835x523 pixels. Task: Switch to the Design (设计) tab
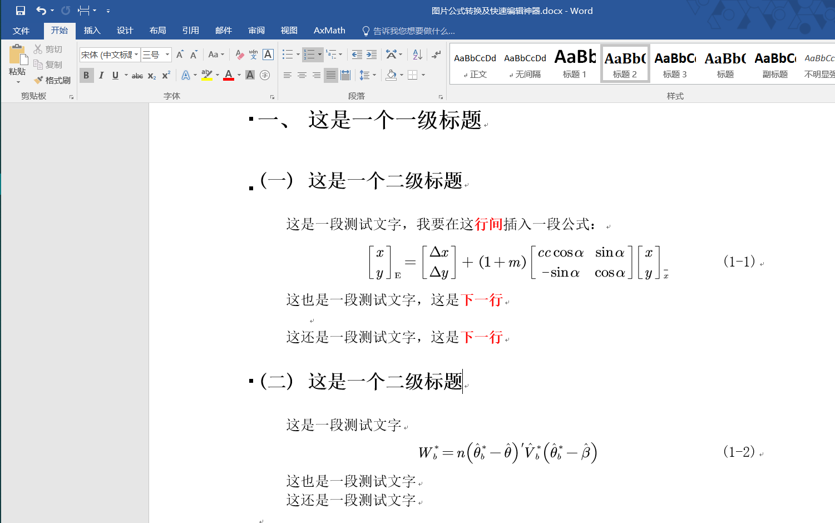point(125,31)
